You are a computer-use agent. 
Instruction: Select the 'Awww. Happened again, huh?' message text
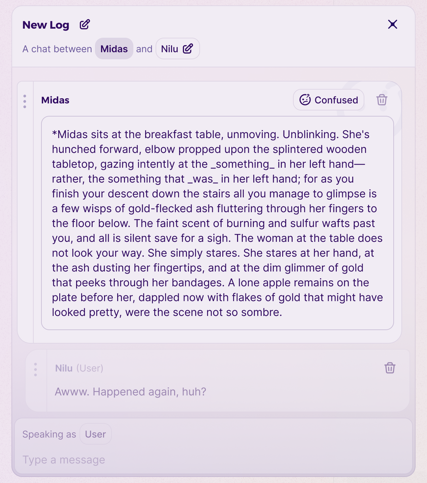point(130,392)
